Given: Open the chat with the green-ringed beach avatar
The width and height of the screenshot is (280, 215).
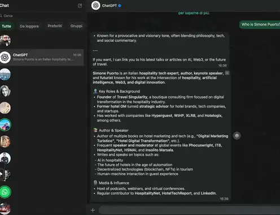Looking at the screenshot, I should coord(5,124).
